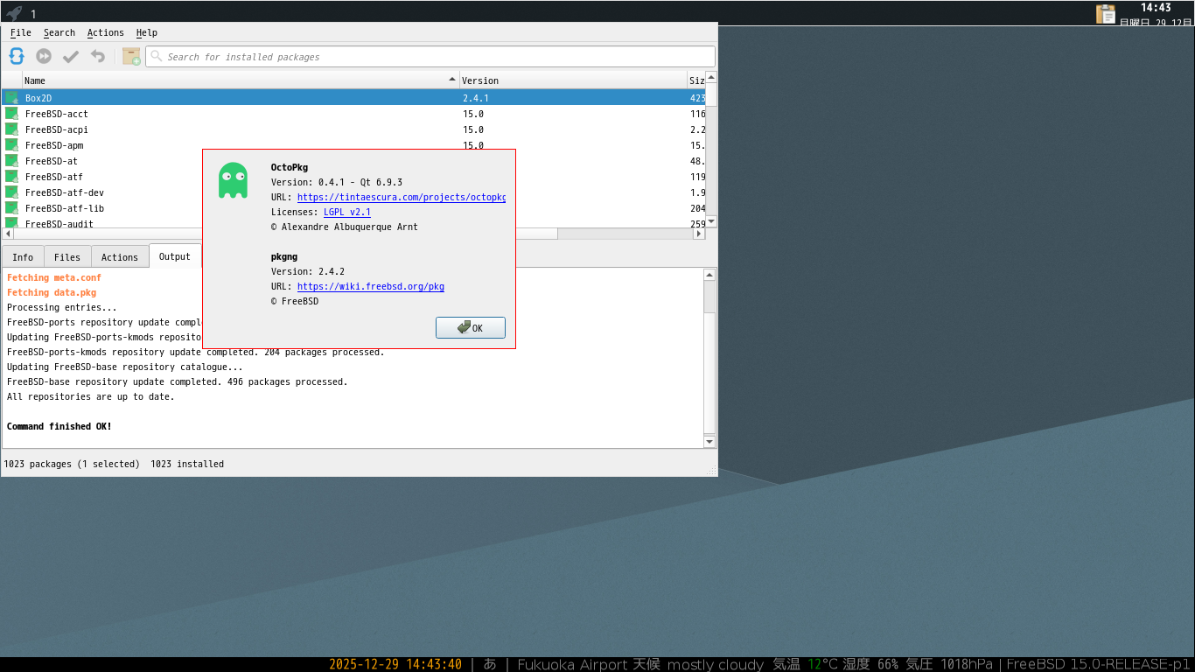Click the Box2D version 2.4.1 cell
The width and height of the screenshot is (1195, 672).
click(x=573, y=98)
